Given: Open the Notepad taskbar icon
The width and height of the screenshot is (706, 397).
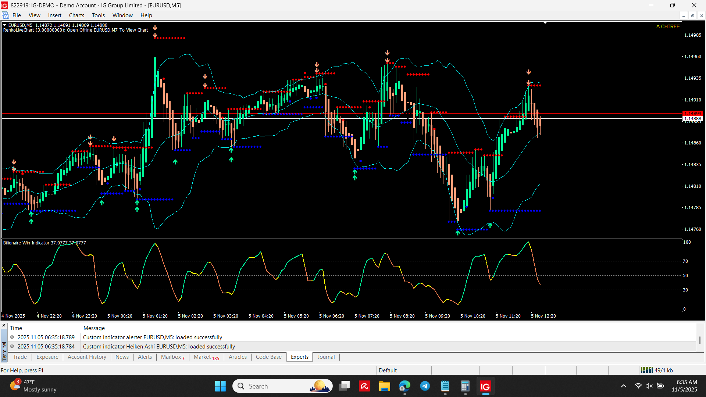Looking at the screenshot, I should coord(445,386).
